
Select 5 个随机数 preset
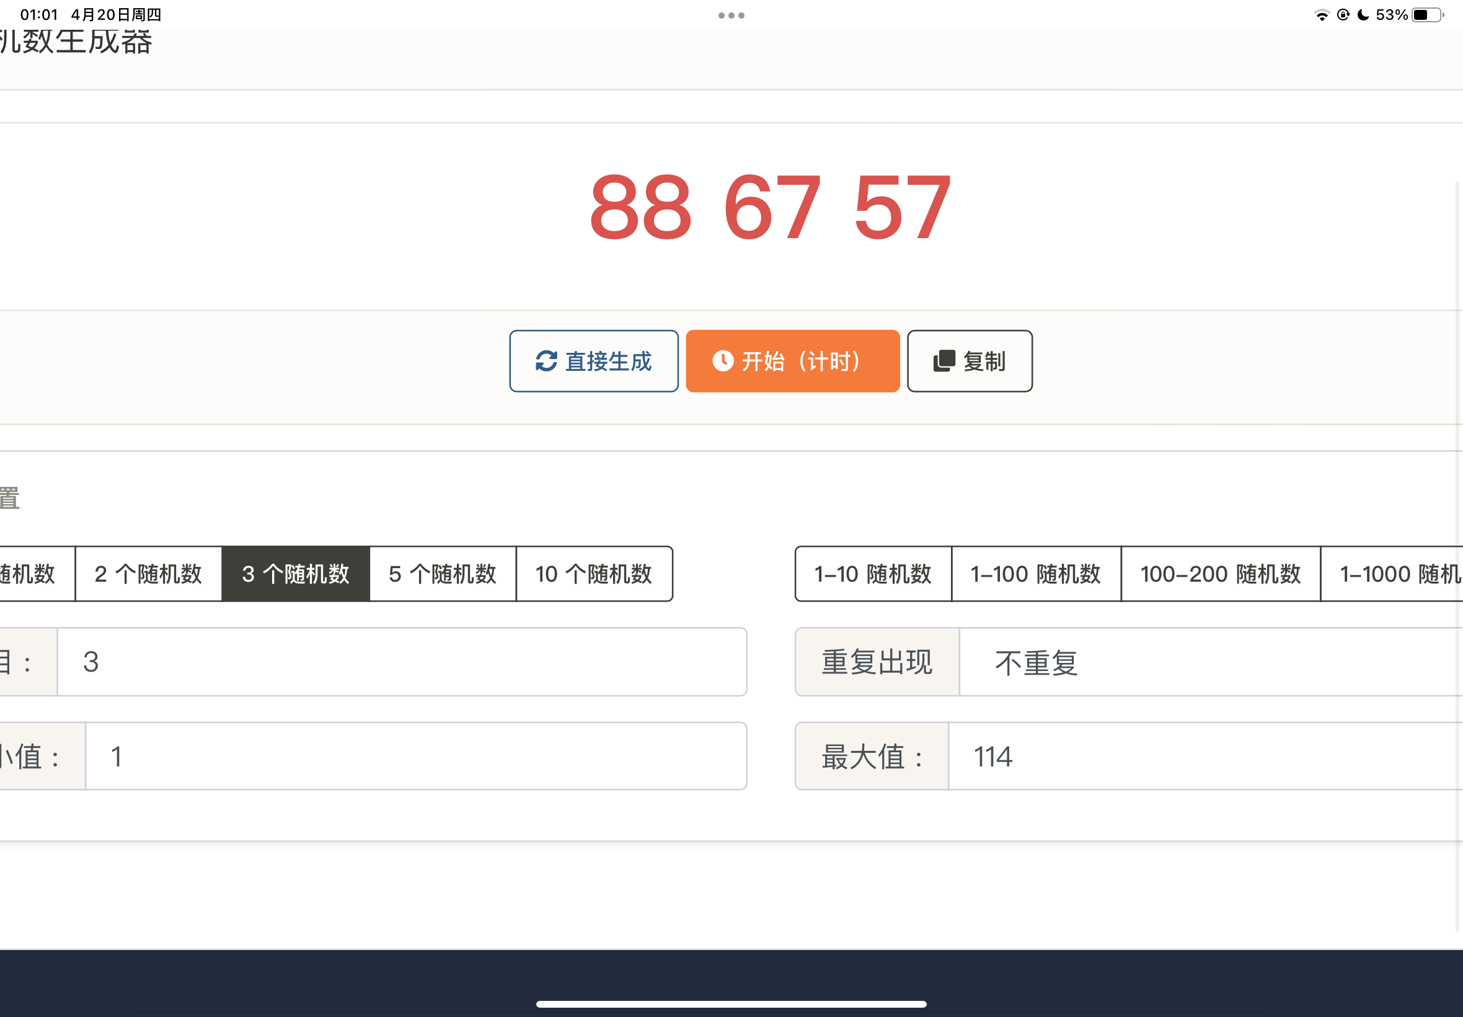(x=443, y=574)
